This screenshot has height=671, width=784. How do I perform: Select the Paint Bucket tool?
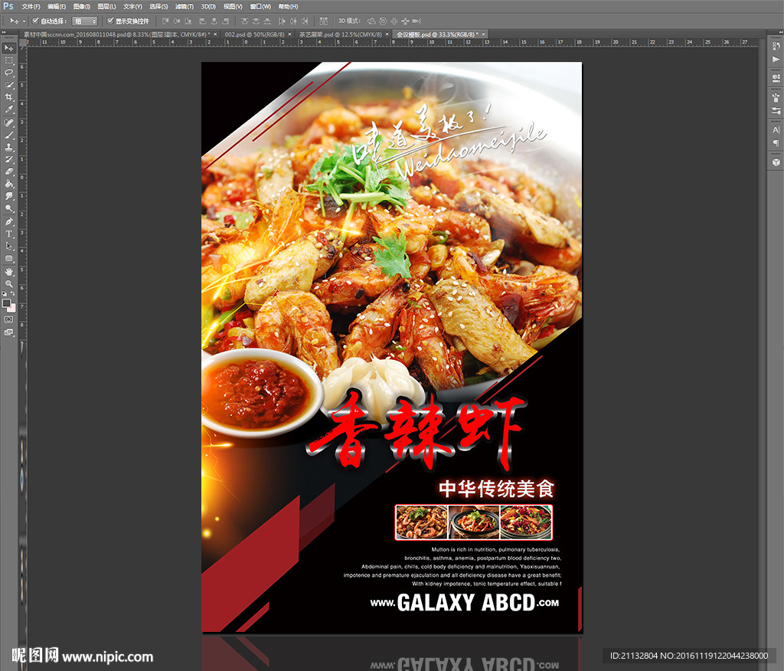(9, 184)
